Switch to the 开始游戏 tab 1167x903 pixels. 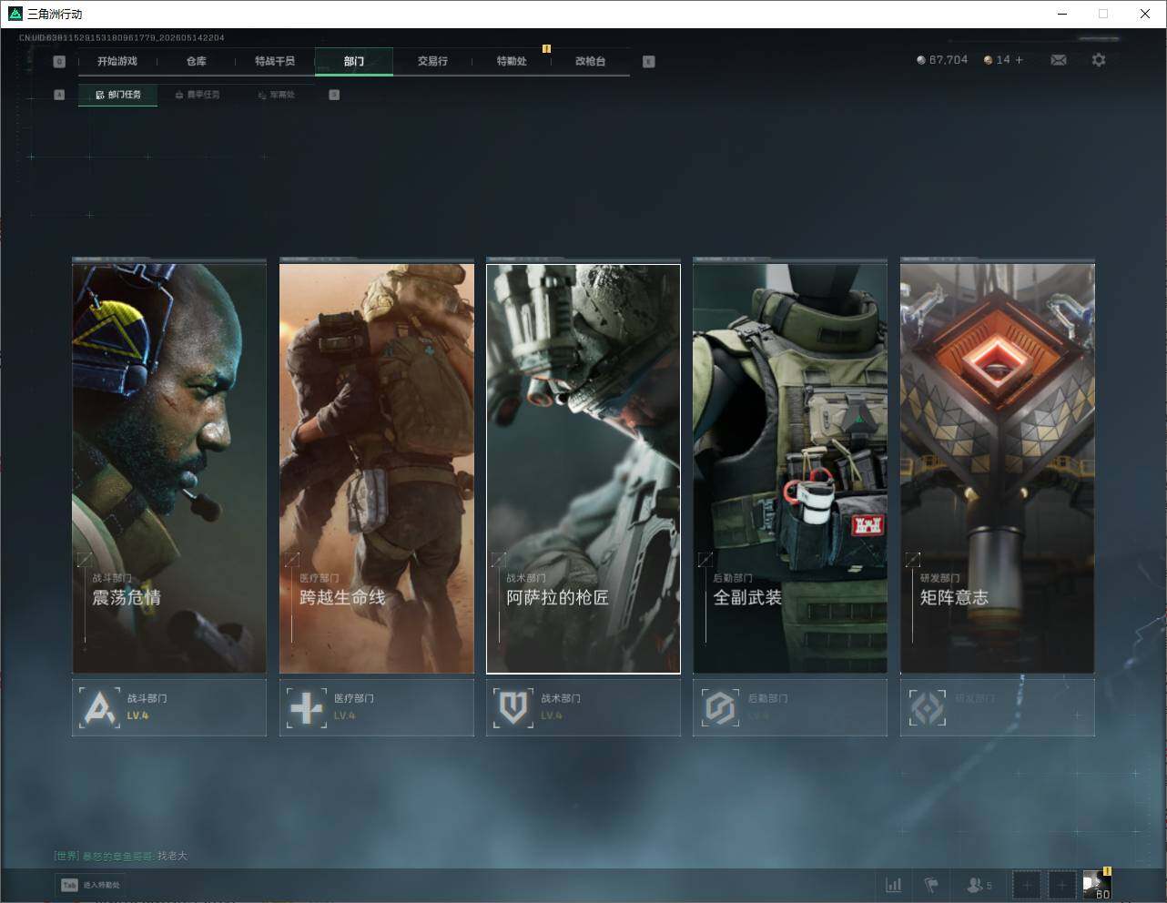coord(117,61)
